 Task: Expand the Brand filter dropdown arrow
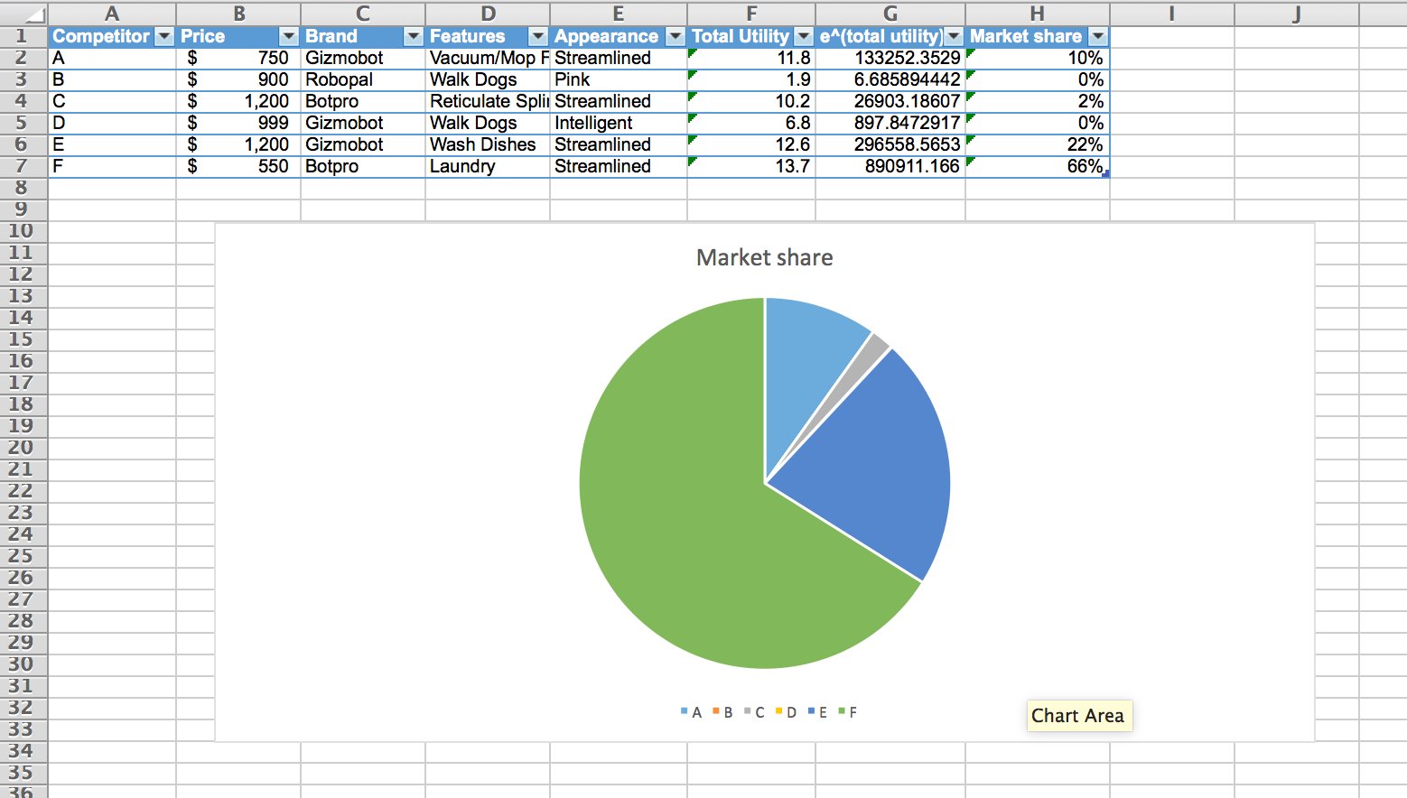[413, 37]
